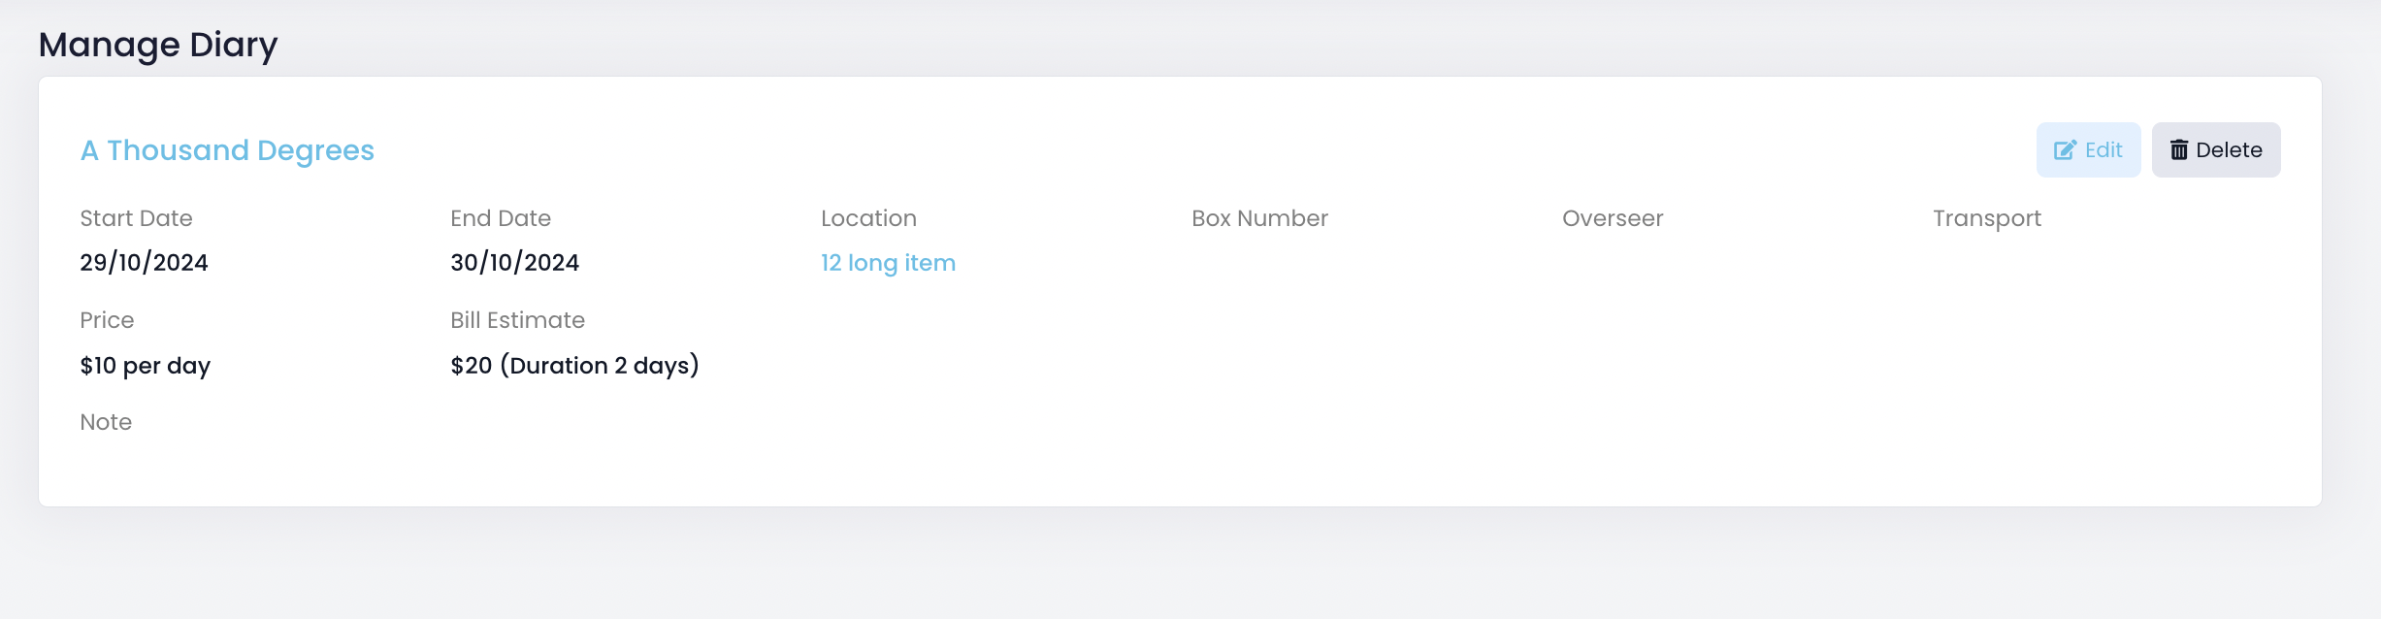Click the Overseer label

[x=1613, y=218]
